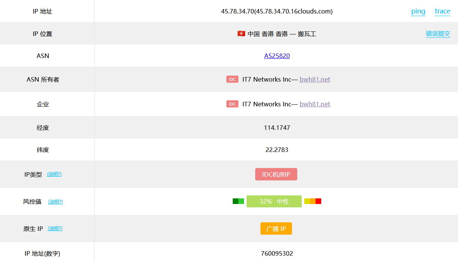Viewport: 458px width, 262px height.
Task: Open the ping link for this IP
Action: pos(418,11)
